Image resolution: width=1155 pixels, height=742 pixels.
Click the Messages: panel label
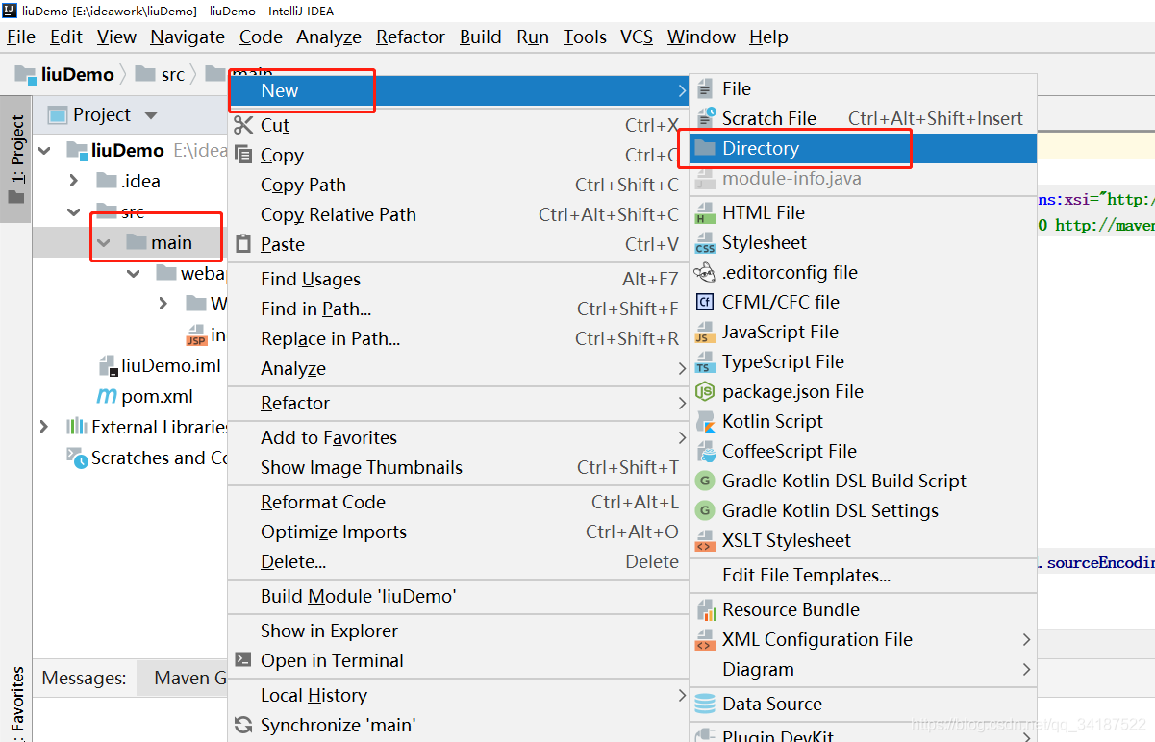[84, 678]
